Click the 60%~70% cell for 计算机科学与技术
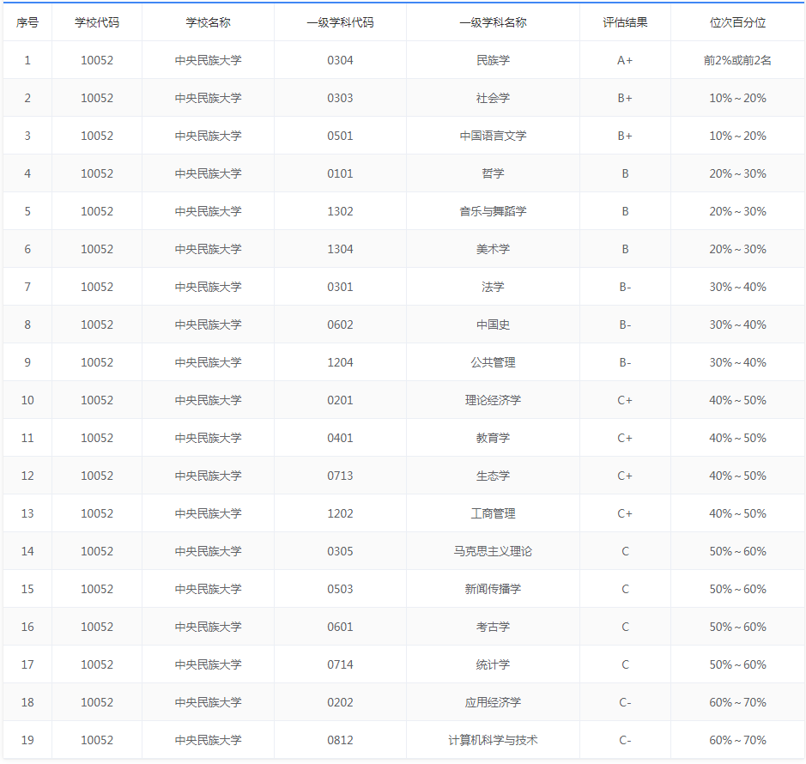 point(737,740)
